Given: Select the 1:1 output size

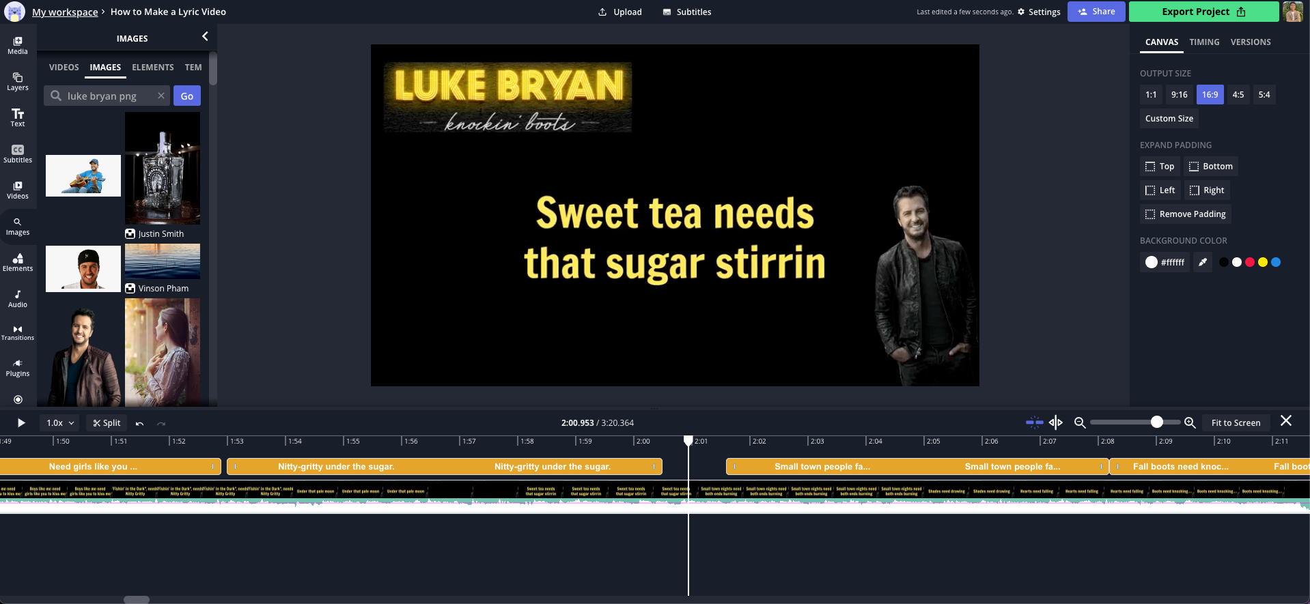Looking at the screenshot, I should coord(1151,95).
